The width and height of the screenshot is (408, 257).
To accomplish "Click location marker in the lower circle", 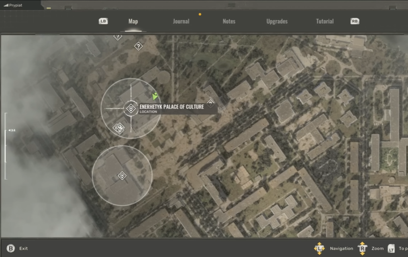I will point(122,176).
